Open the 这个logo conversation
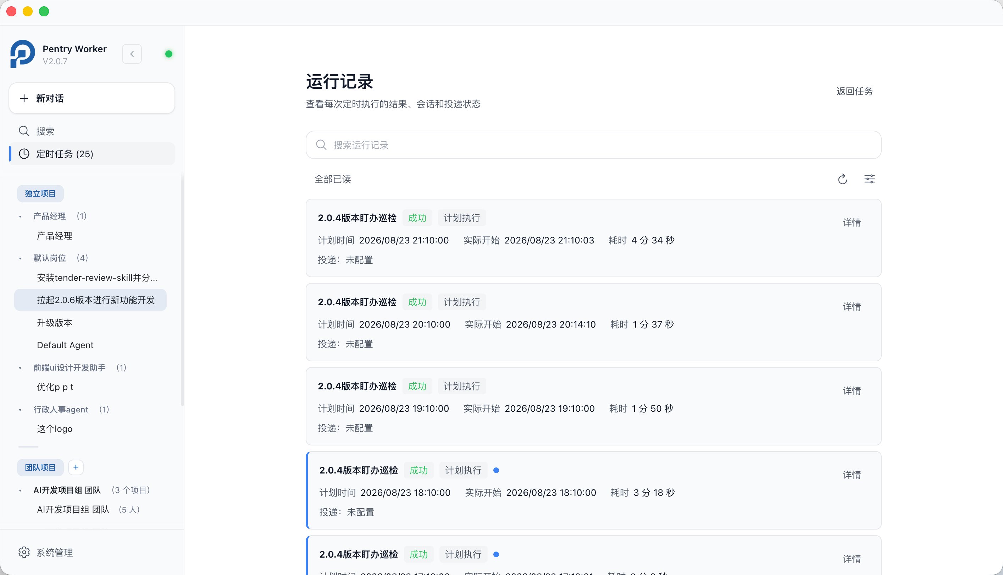 coord(90,429)
